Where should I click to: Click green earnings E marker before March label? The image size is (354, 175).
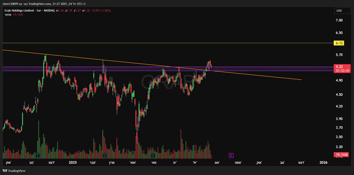pyautogui.click(x=105, y=155)
